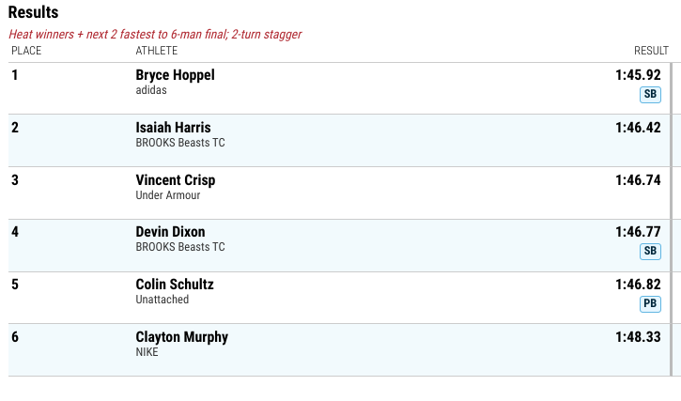Click the adidas team label
Screen dimensions: 681x401
tap(151, 90)
